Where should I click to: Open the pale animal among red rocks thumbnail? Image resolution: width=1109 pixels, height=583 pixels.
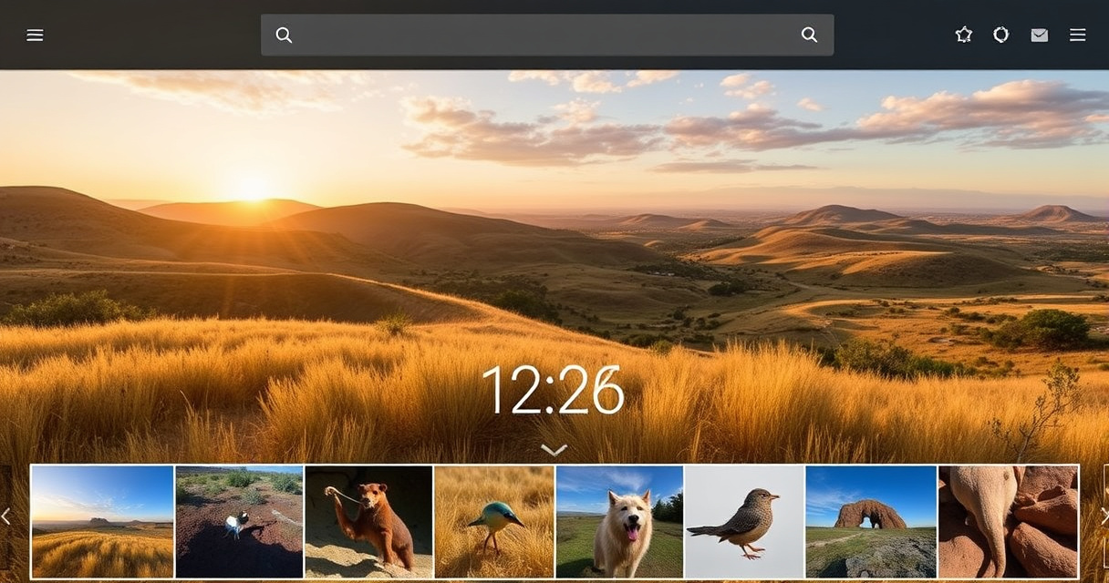click(x=1008, y=521)
